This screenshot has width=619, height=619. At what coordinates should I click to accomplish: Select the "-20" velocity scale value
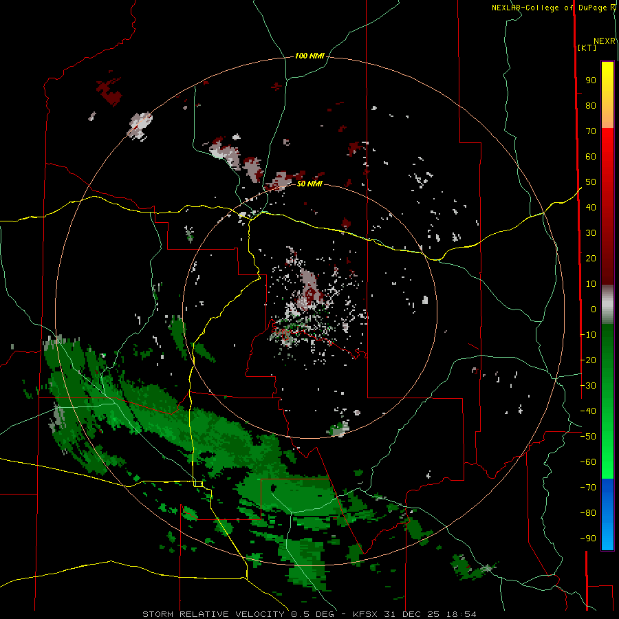(588, 360)
